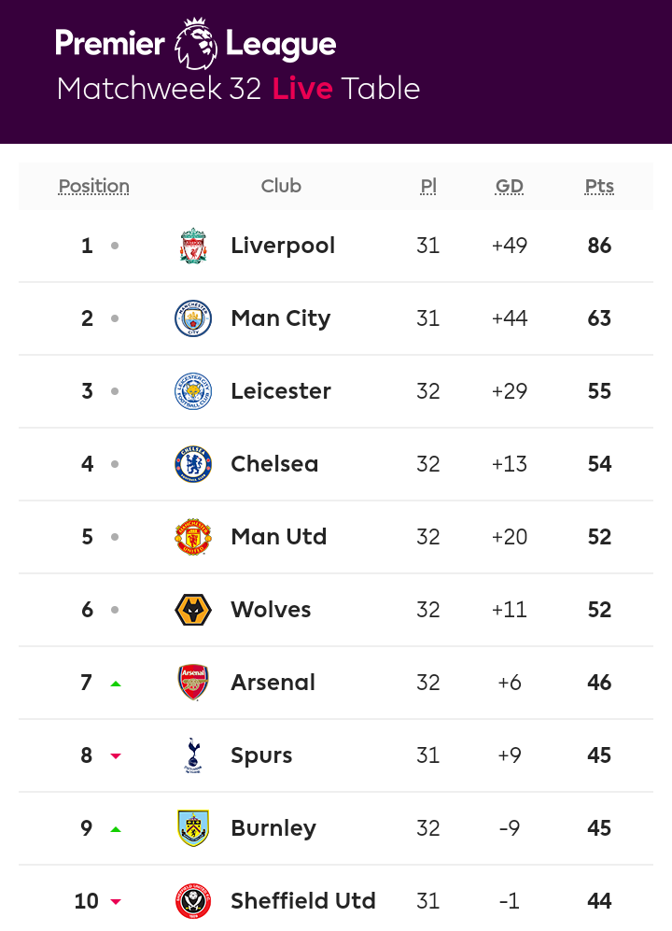This screenshot has width=672, height=931.
Task: Click the Man Utd club crest
Action: pyautogui.click(x=193, y=537)
